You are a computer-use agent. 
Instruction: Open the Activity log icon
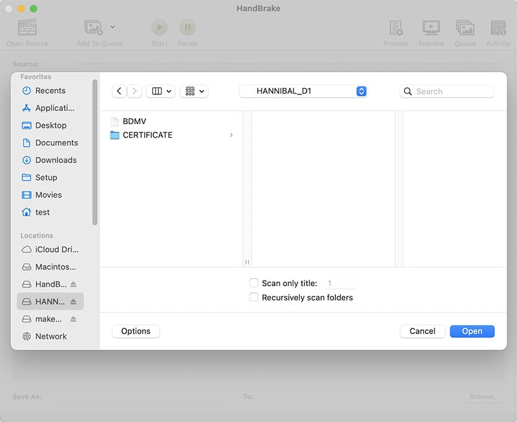coord(498,28)
